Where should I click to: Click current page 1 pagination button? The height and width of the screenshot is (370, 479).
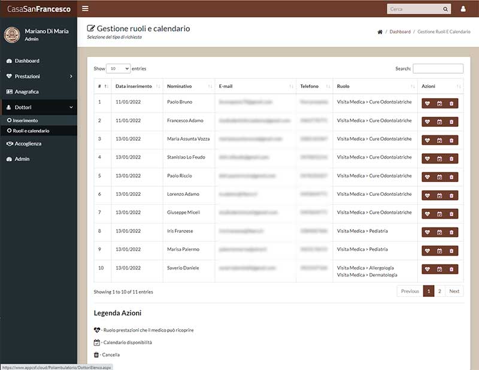[429, 291]
